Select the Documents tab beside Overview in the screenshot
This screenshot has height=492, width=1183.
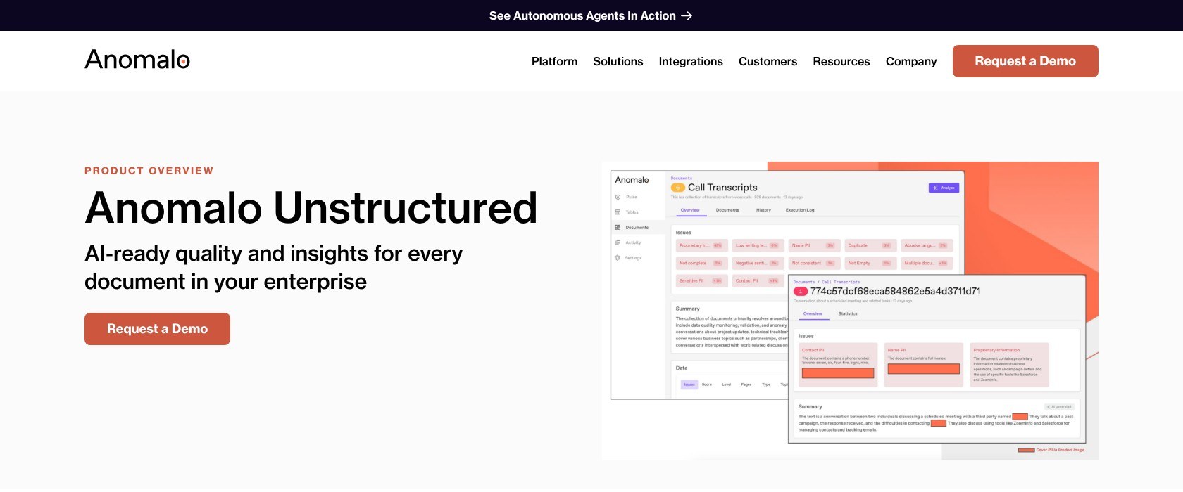pyautogui.click(x=727, y=210)
